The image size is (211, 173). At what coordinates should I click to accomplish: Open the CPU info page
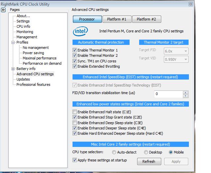point(23,26)
